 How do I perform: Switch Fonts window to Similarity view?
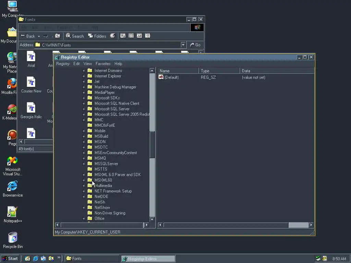pyautogui.click(x=140, y=36)
